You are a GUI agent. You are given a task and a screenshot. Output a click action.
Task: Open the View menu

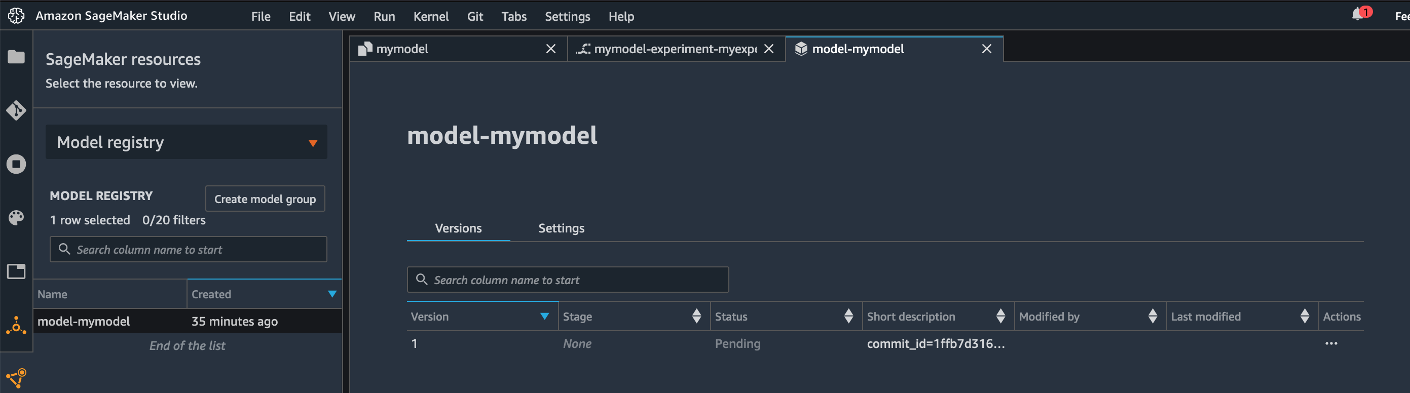pos(342,16)
